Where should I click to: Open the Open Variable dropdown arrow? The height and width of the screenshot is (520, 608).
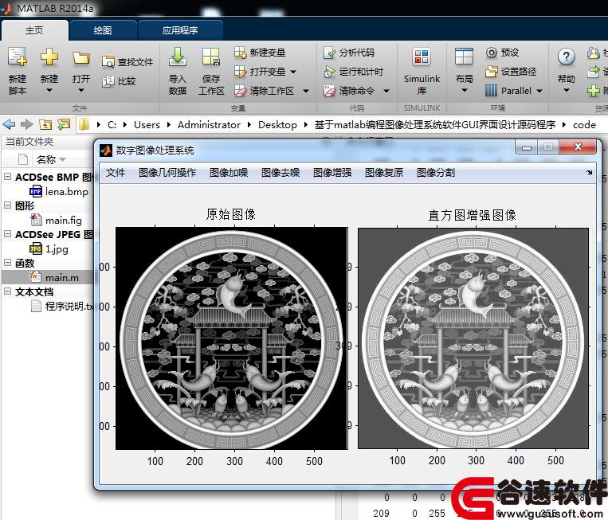tap(293, 72)
